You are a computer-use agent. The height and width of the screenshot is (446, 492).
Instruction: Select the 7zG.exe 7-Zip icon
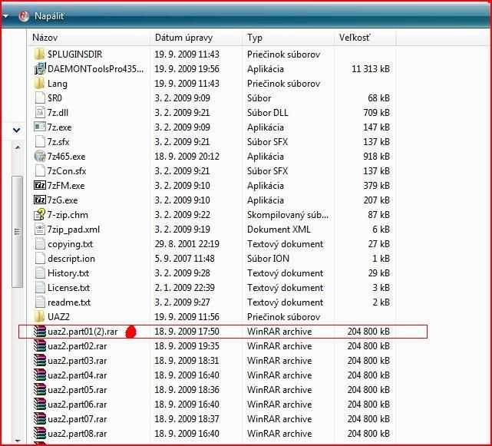point(40,200)
